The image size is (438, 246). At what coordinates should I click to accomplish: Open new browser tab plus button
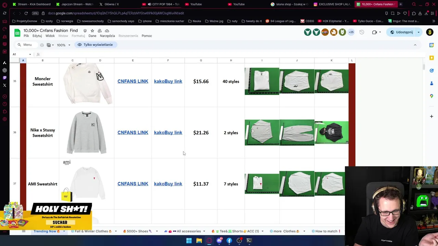(401, 4)
